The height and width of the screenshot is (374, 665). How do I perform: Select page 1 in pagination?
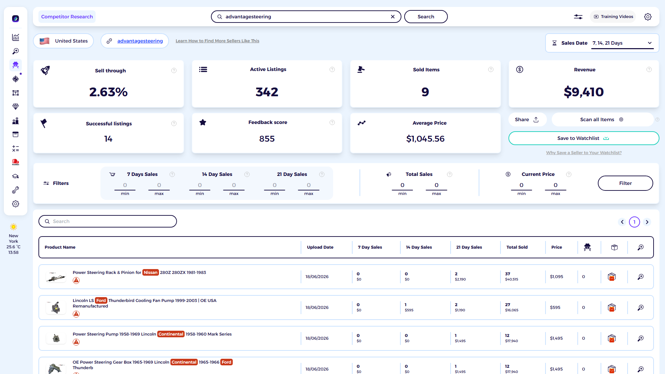pos(635,222)
